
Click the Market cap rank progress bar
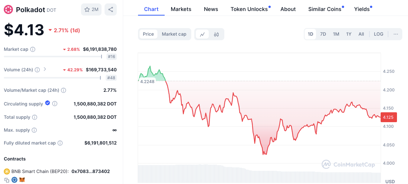coord(53,57)
